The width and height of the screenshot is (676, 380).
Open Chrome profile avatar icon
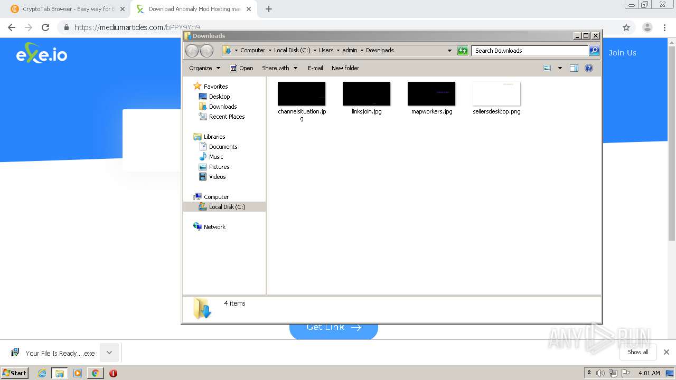coord(647,27)
